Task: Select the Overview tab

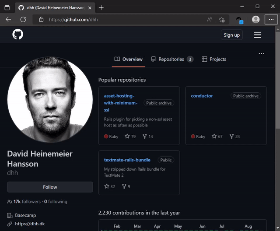Action: [x=128, y=59]
